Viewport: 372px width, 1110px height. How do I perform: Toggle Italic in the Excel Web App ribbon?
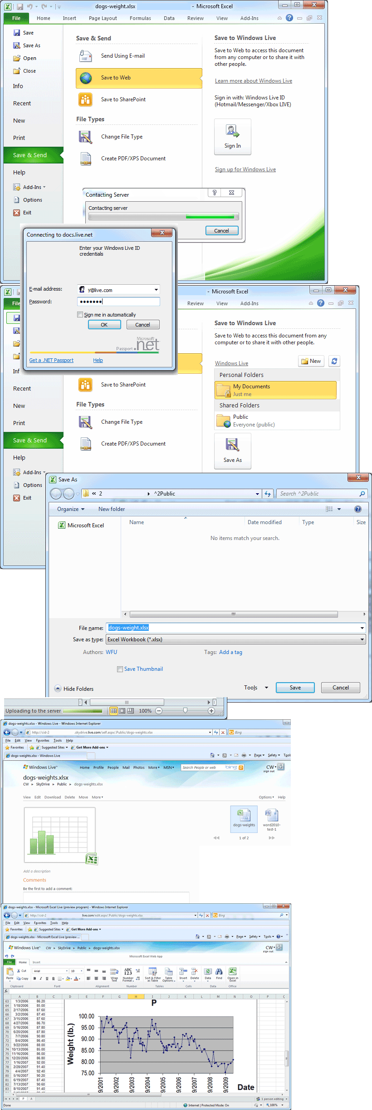(41, 978)
